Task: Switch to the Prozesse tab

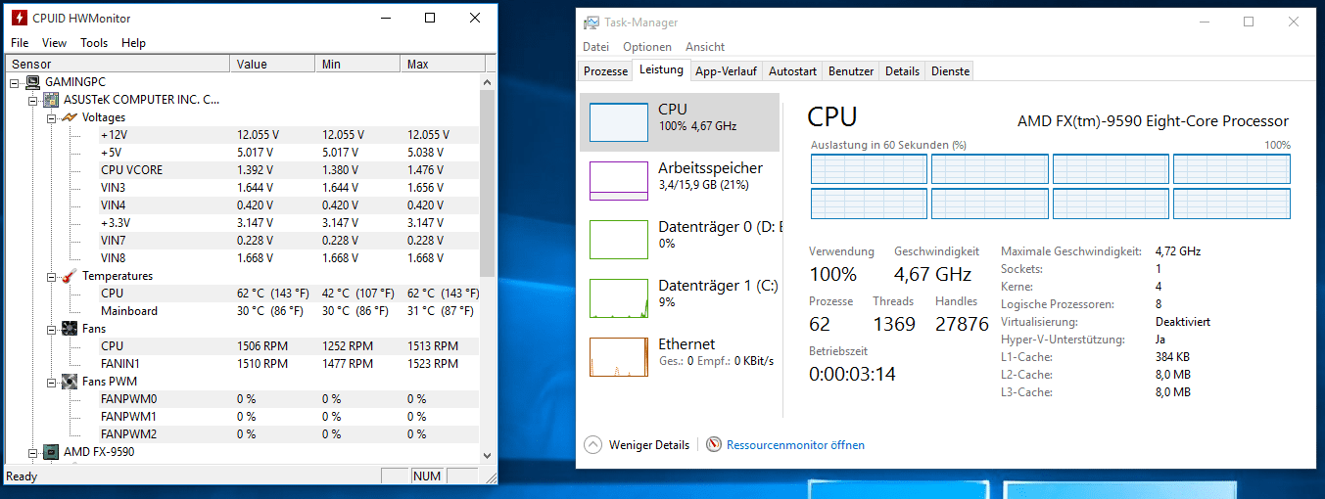Action: (x=605, y=71)
